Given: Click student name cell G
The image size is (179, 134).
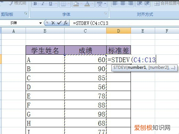Looking at the screenshot, I should 45,114.
